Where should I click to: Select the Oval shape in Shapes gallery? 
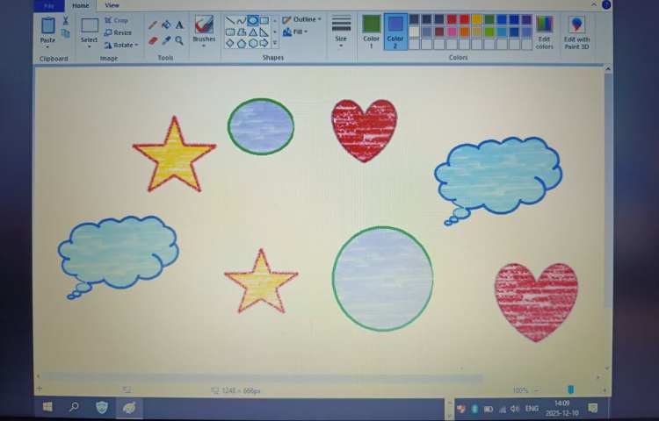point(252,20)
